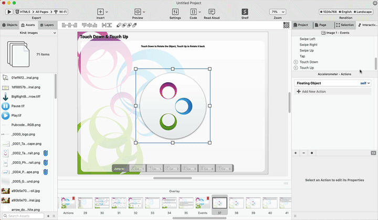Open the Kind: Images filter dropdown

tap(29, 33)
